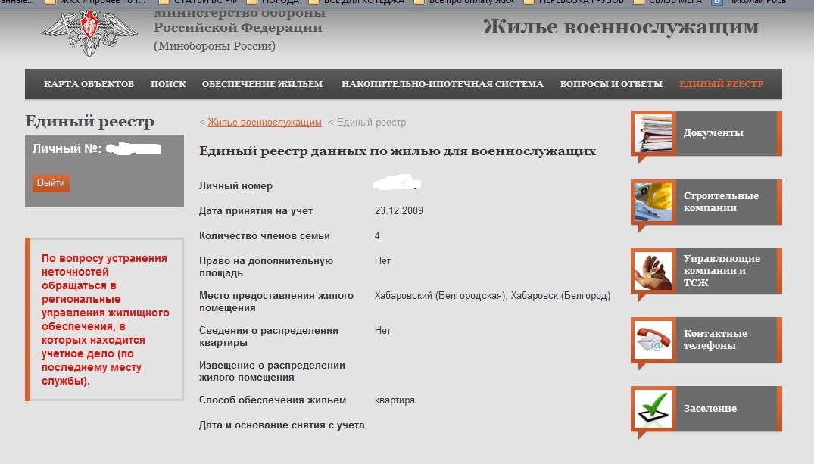
Task: Click the red telephone contacts icon
Action: [653, 340]
